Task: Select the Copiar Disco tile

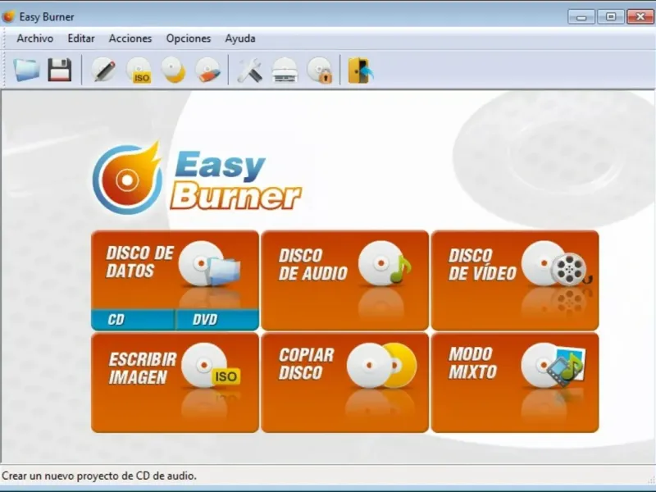Action: pos(344,383)
